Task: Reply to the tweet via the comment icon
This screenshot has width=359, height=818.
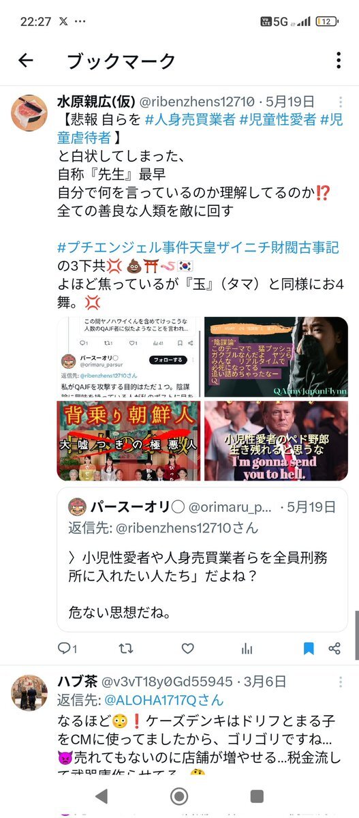Action: 67,648
